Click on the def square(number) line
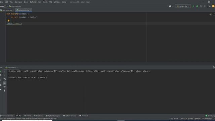Image resolution: width=215 pixels, height=121 pixels. [17, 14]
